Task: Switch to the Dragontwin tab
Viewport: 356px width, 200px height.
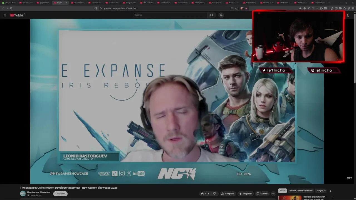Action: pyautogui.click(x=130, y=3)
